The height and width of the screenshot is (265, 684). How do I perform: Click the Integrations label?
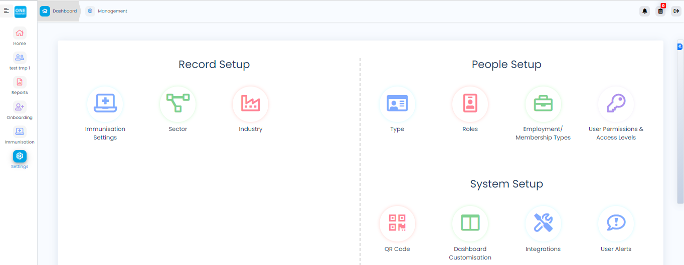point(543,249)
